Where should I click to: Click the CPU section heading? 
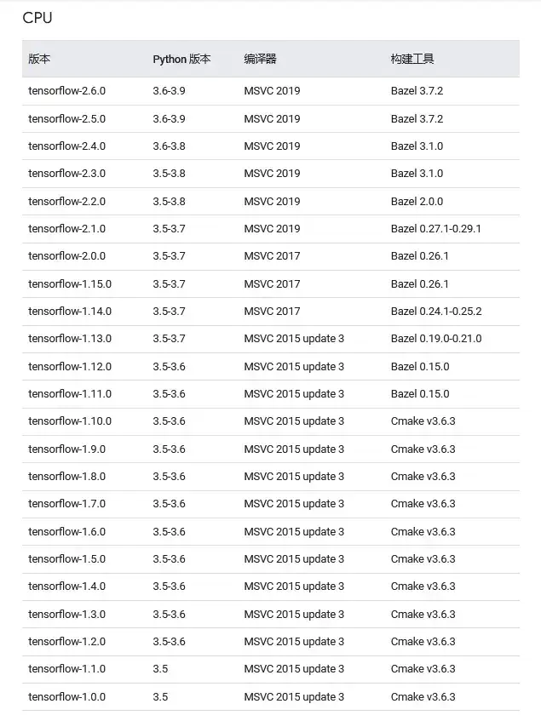pyautogui.click(x=37, y=17)
